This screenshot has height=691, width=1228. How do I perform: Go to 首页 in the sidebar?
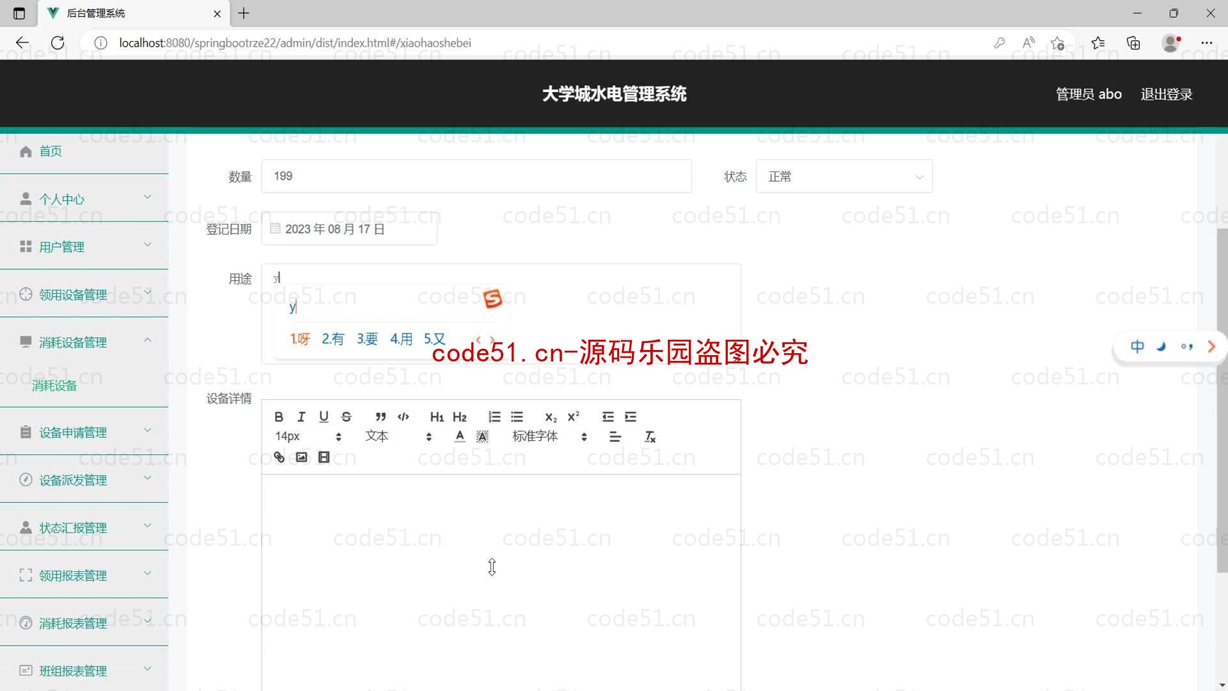coord(84,151)
